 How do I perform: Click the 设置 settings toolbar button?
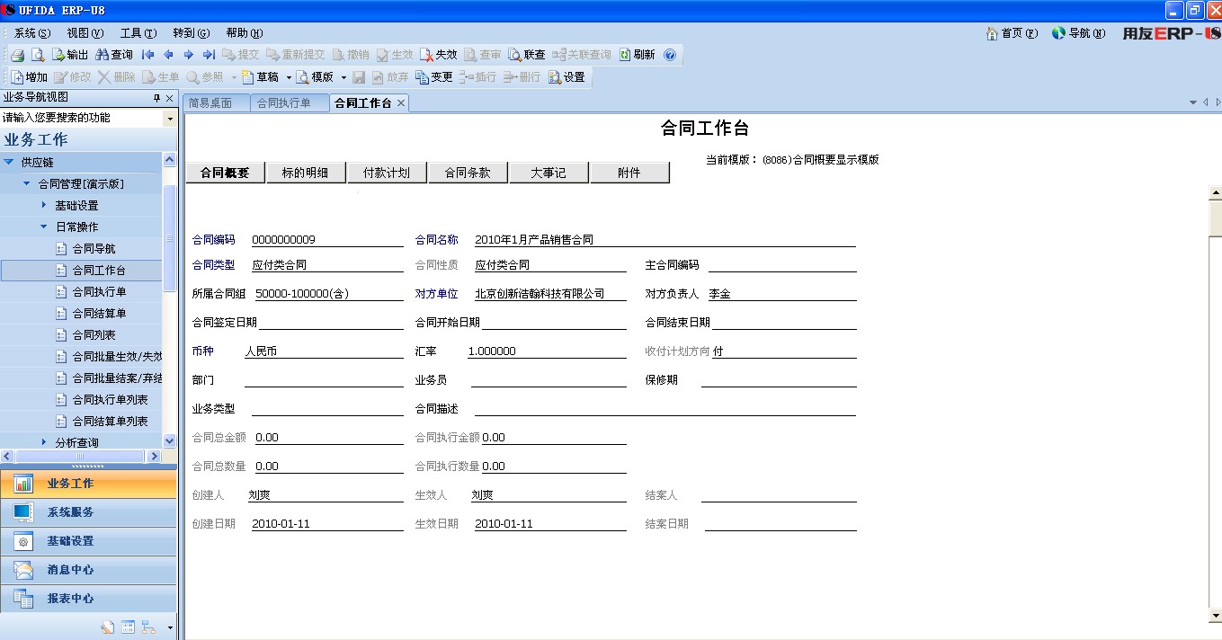click(x=566, y=77)
